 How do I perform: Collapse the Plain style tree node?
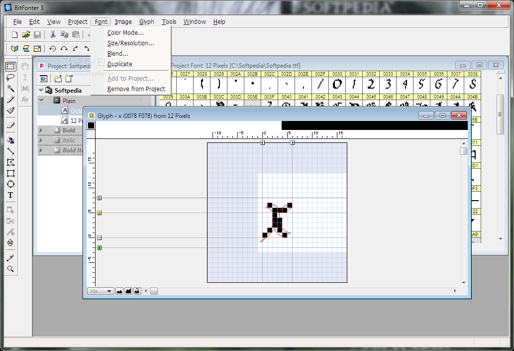coord(41,100)
